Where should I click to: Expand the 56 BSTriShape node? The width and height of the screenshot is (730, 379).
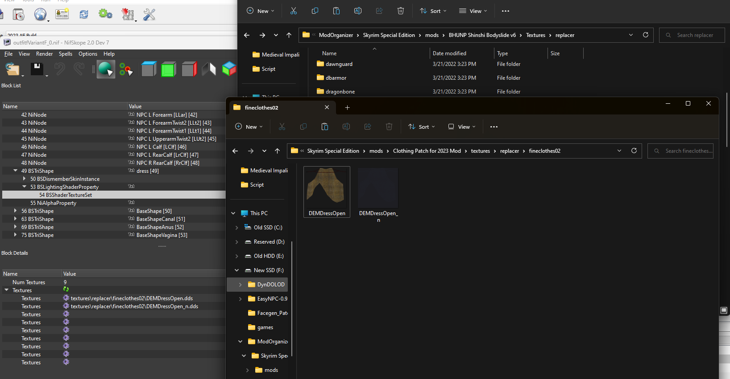click(16, 211)
